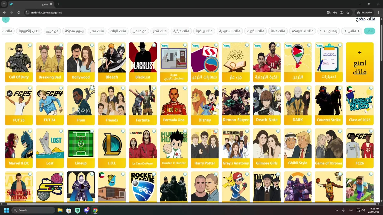This screenshot has width=383, height=215.
Task: Open the La Casa De Papel card
Action: (x=143, y=148)
